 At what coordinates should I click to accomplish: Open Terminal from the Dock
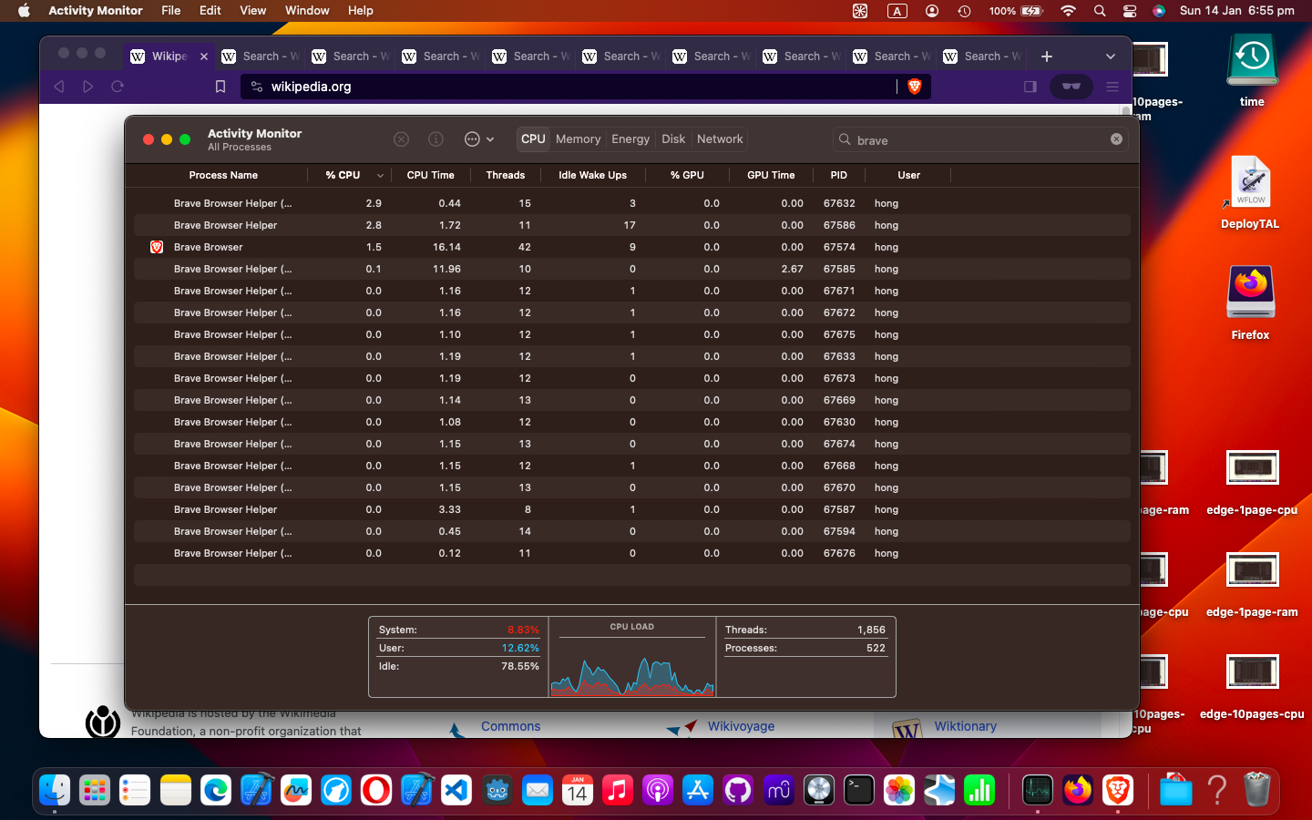coord(858,791)
